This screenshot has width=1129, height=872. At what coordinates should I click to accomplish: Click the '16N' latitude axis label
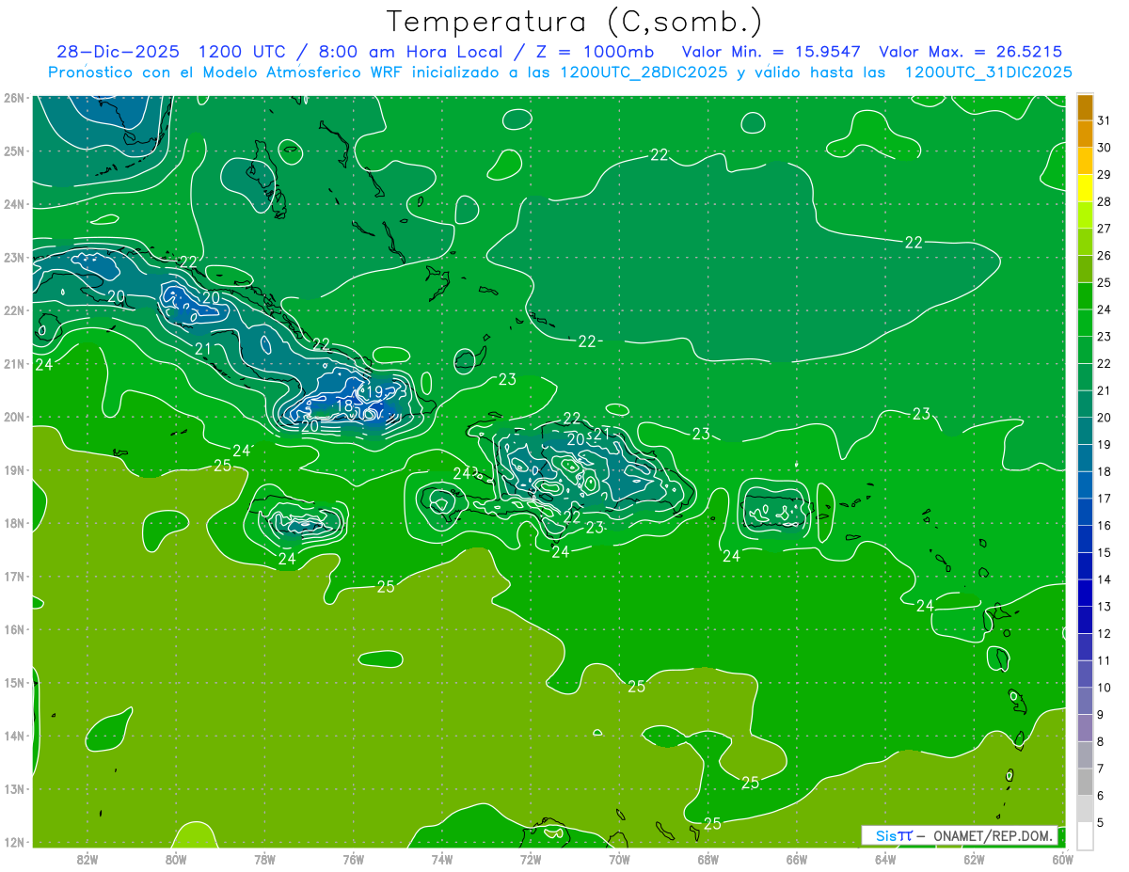[x=14, y=629]
